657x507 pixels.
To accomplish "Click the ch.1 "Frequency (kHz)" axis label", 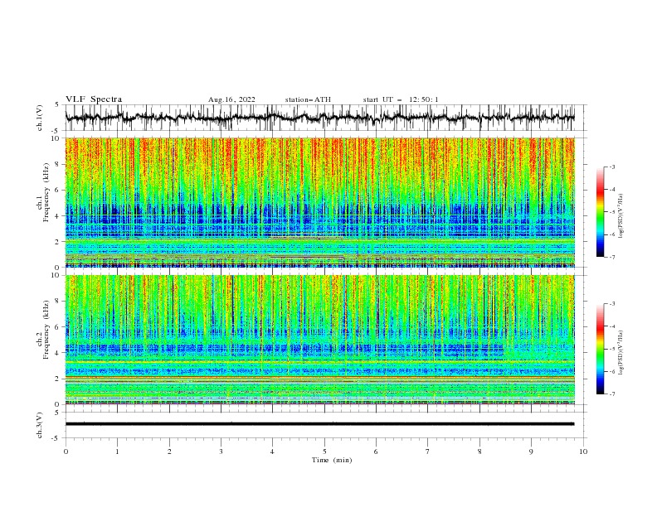I will point(46,193).
